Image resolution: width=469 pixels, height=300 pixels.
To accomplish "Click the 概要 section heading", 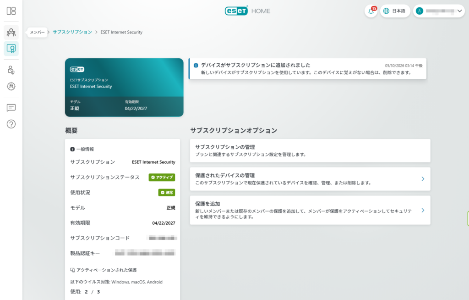I will (x=71, y=130).
